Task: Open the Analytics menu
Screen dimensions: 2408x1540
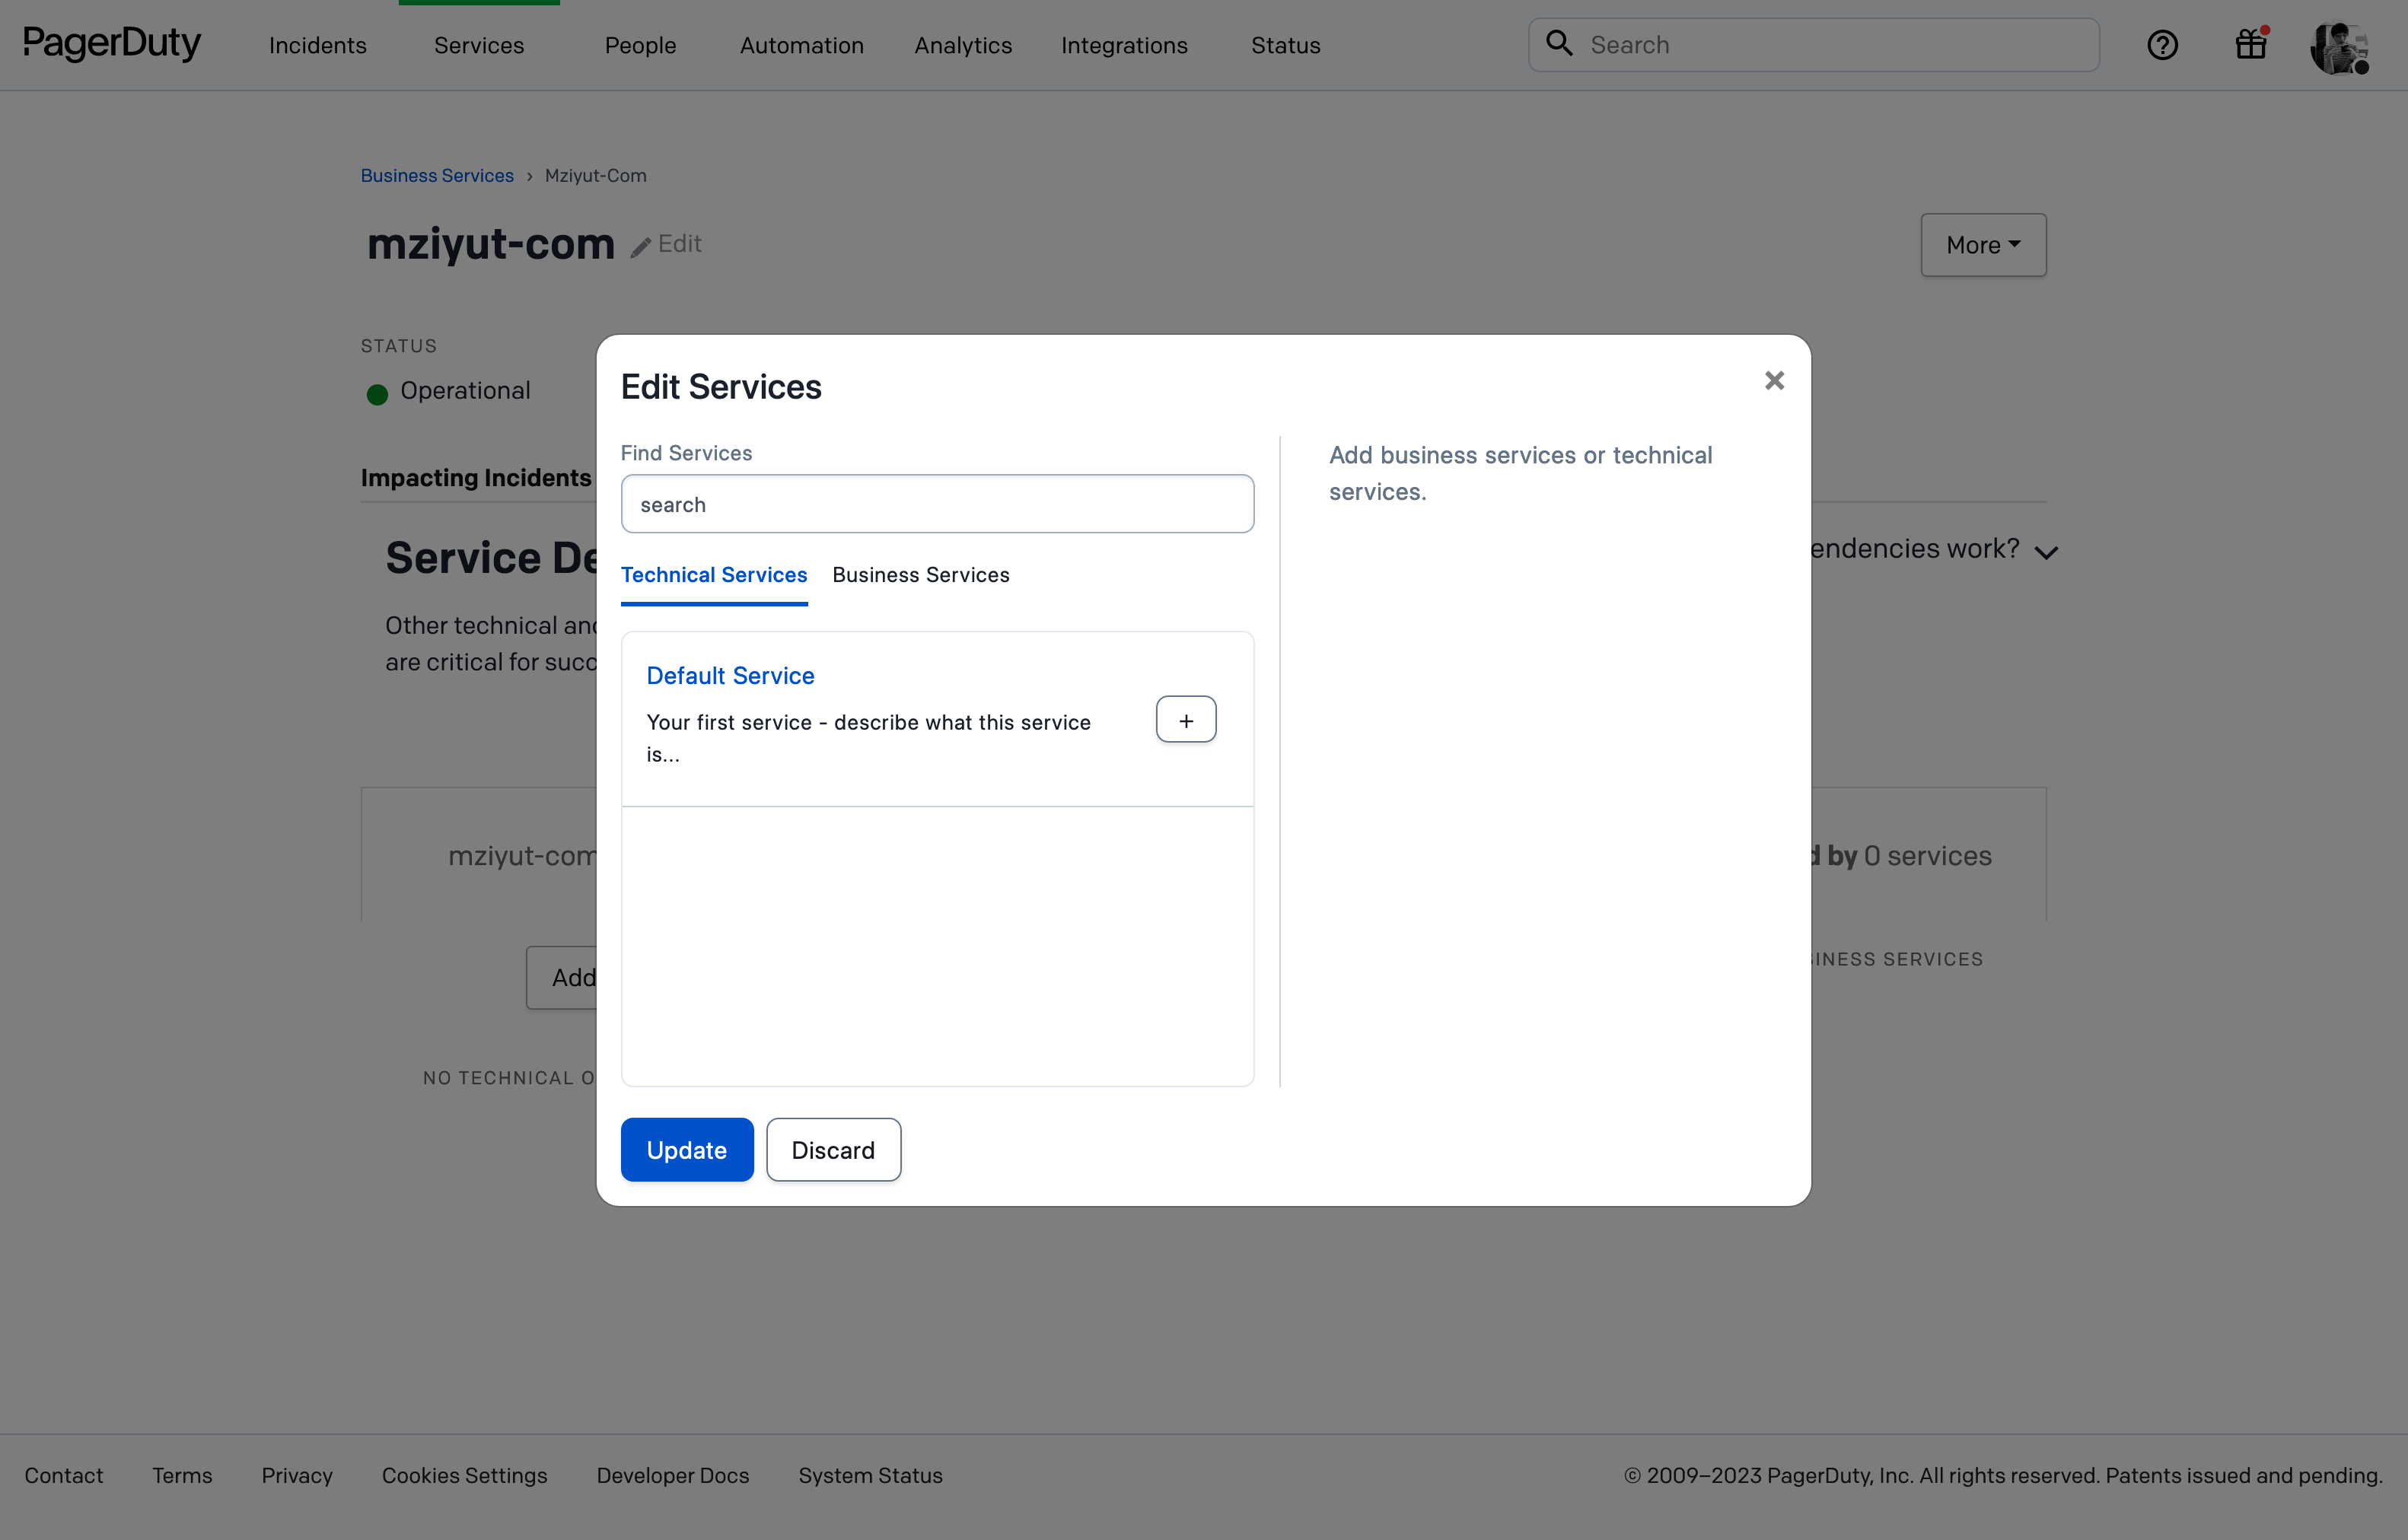Action: click(963, 45)
